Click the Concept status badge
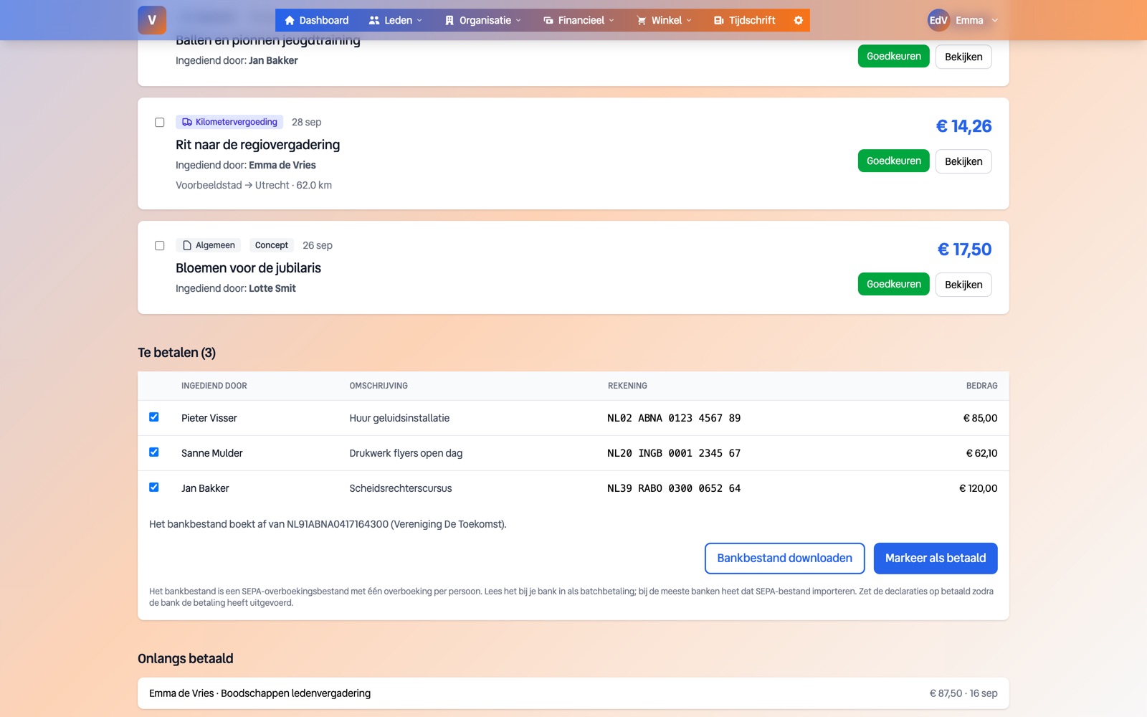This screenshot has width=1147, height=717. (x=272, y=245)
